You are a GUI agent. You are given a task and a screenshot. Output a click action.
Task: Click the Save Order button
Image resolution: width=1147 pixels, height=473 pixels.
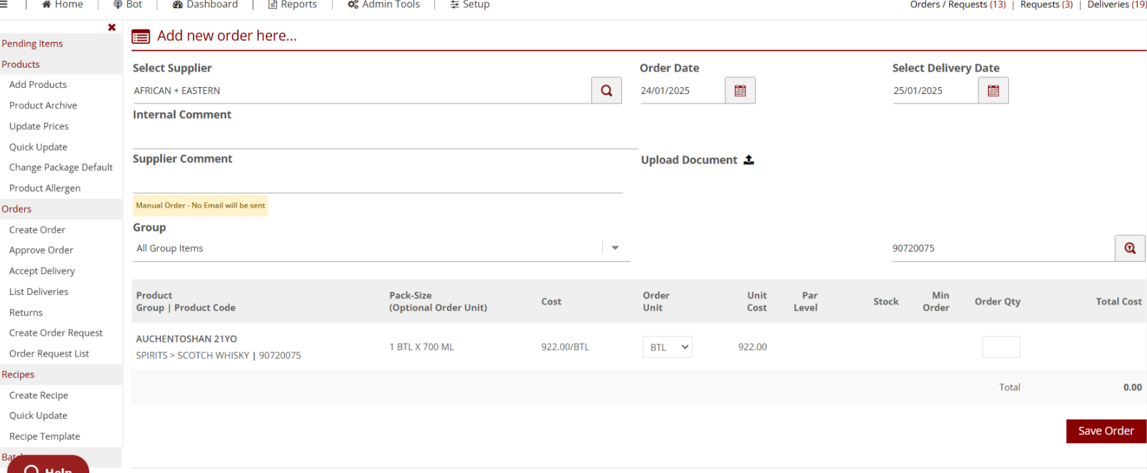pos(1106,431)
